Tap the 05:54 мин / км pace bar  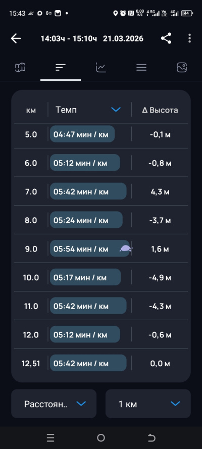click(90, 248)
